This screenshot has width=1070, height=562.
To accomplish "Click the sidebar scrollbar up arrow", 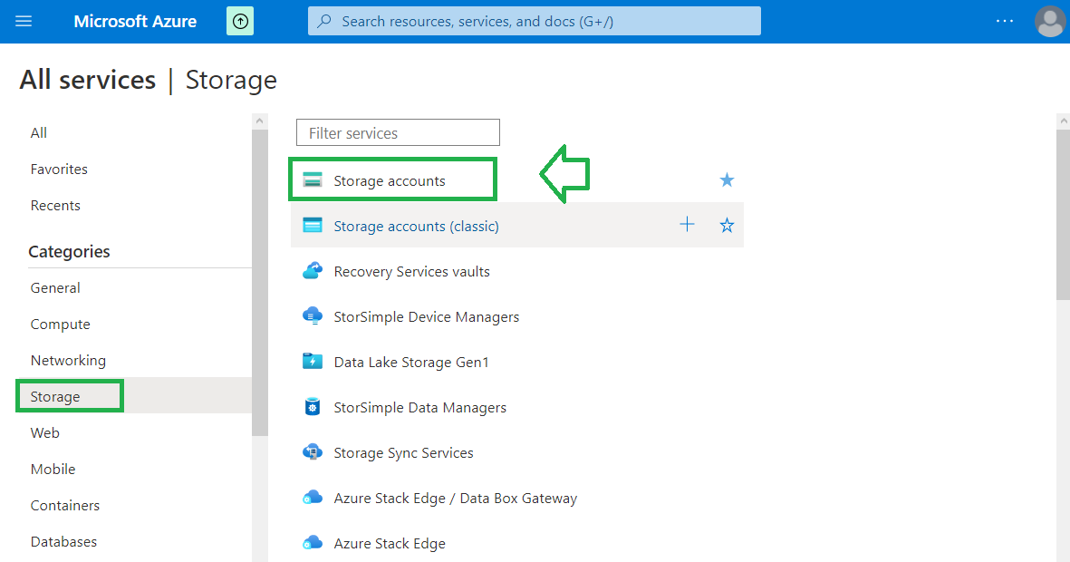I will click(x=259, y=121).
